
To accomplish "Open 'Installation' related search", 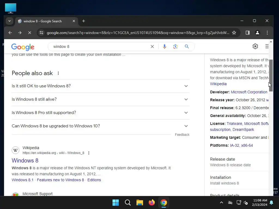I will tap(239, 180).
